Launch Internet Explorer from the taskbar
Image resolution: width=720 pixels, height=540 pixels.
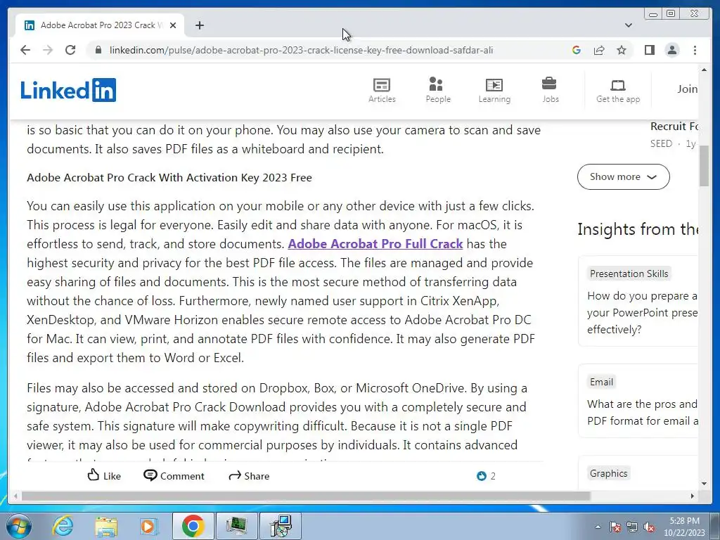coord(63,526)
